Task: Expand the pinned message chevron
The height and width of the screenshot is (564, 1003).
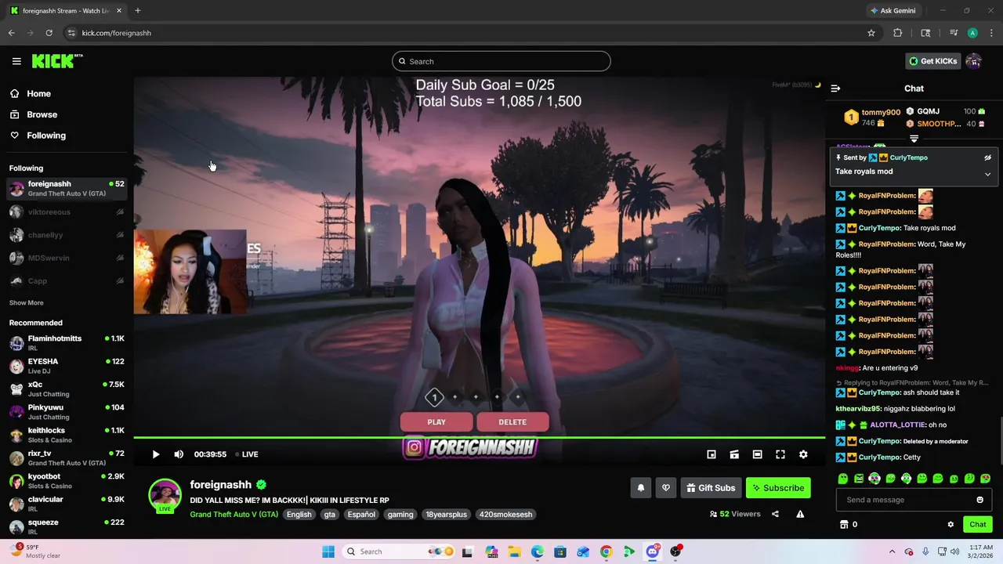Action: [x=987, y=174]
